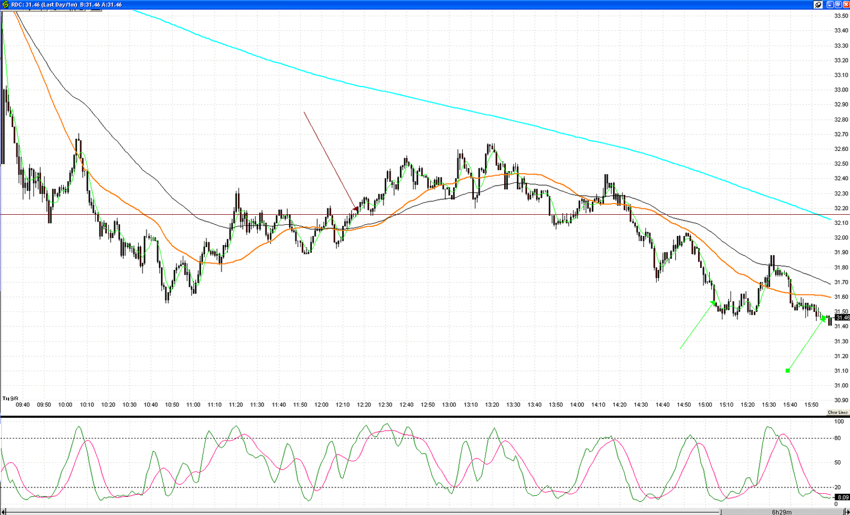Click the oscillator 100 level label
Screen dimensions: 850x515
click(839, 421)
